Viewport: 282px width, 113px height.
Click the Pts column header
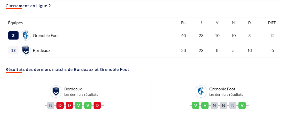pos(184,23)
